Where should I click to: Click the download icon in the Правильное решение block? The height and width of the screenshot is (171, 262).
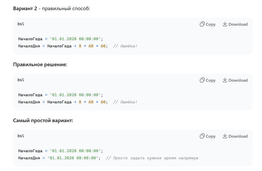tap(225, 80)
